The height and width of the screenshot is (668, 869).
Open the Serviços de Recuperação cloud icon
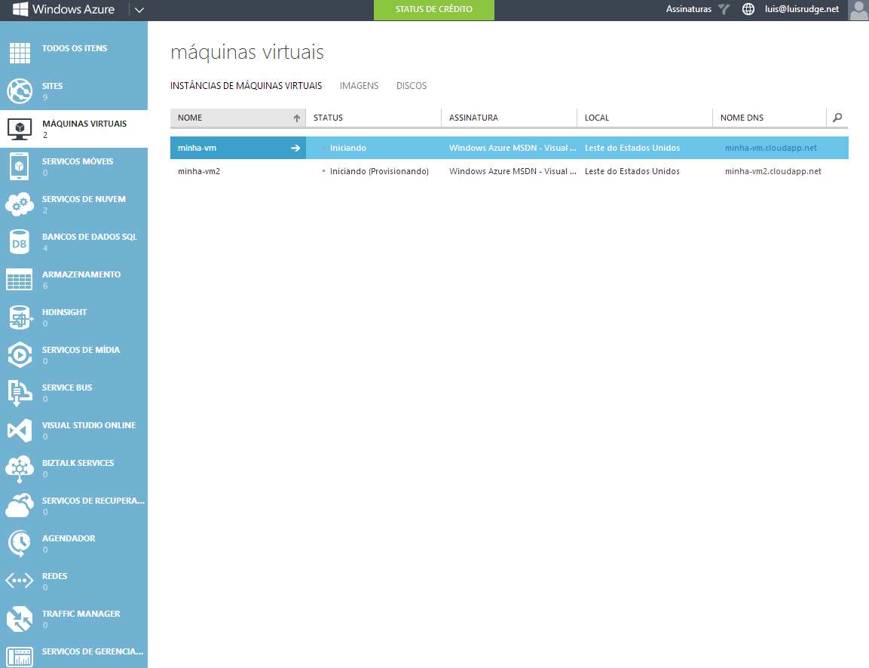tap(20, 506)
